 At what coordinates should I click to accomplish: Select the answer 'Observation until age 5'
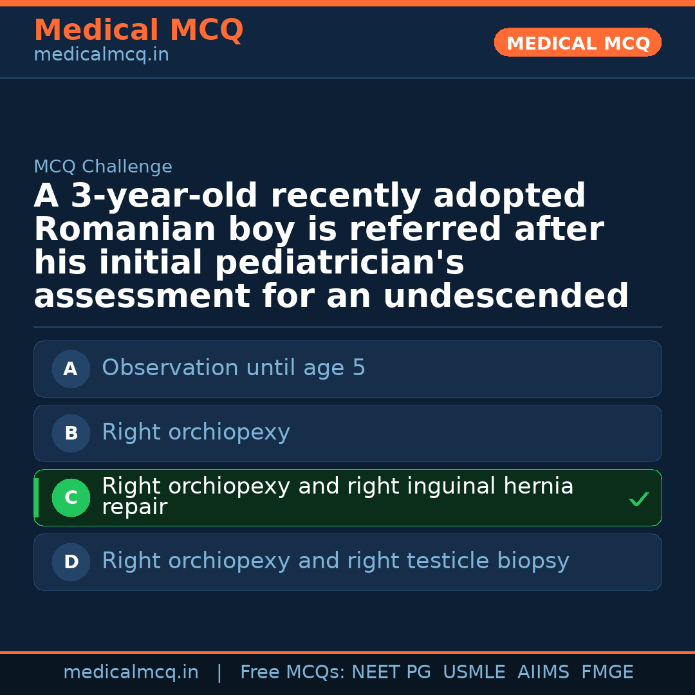234,368
